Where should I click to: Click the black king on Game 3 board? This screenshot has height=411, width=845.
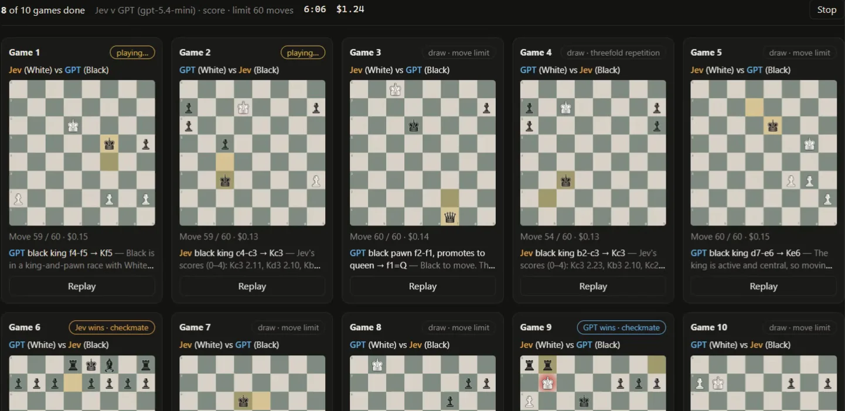coord(414,126)
